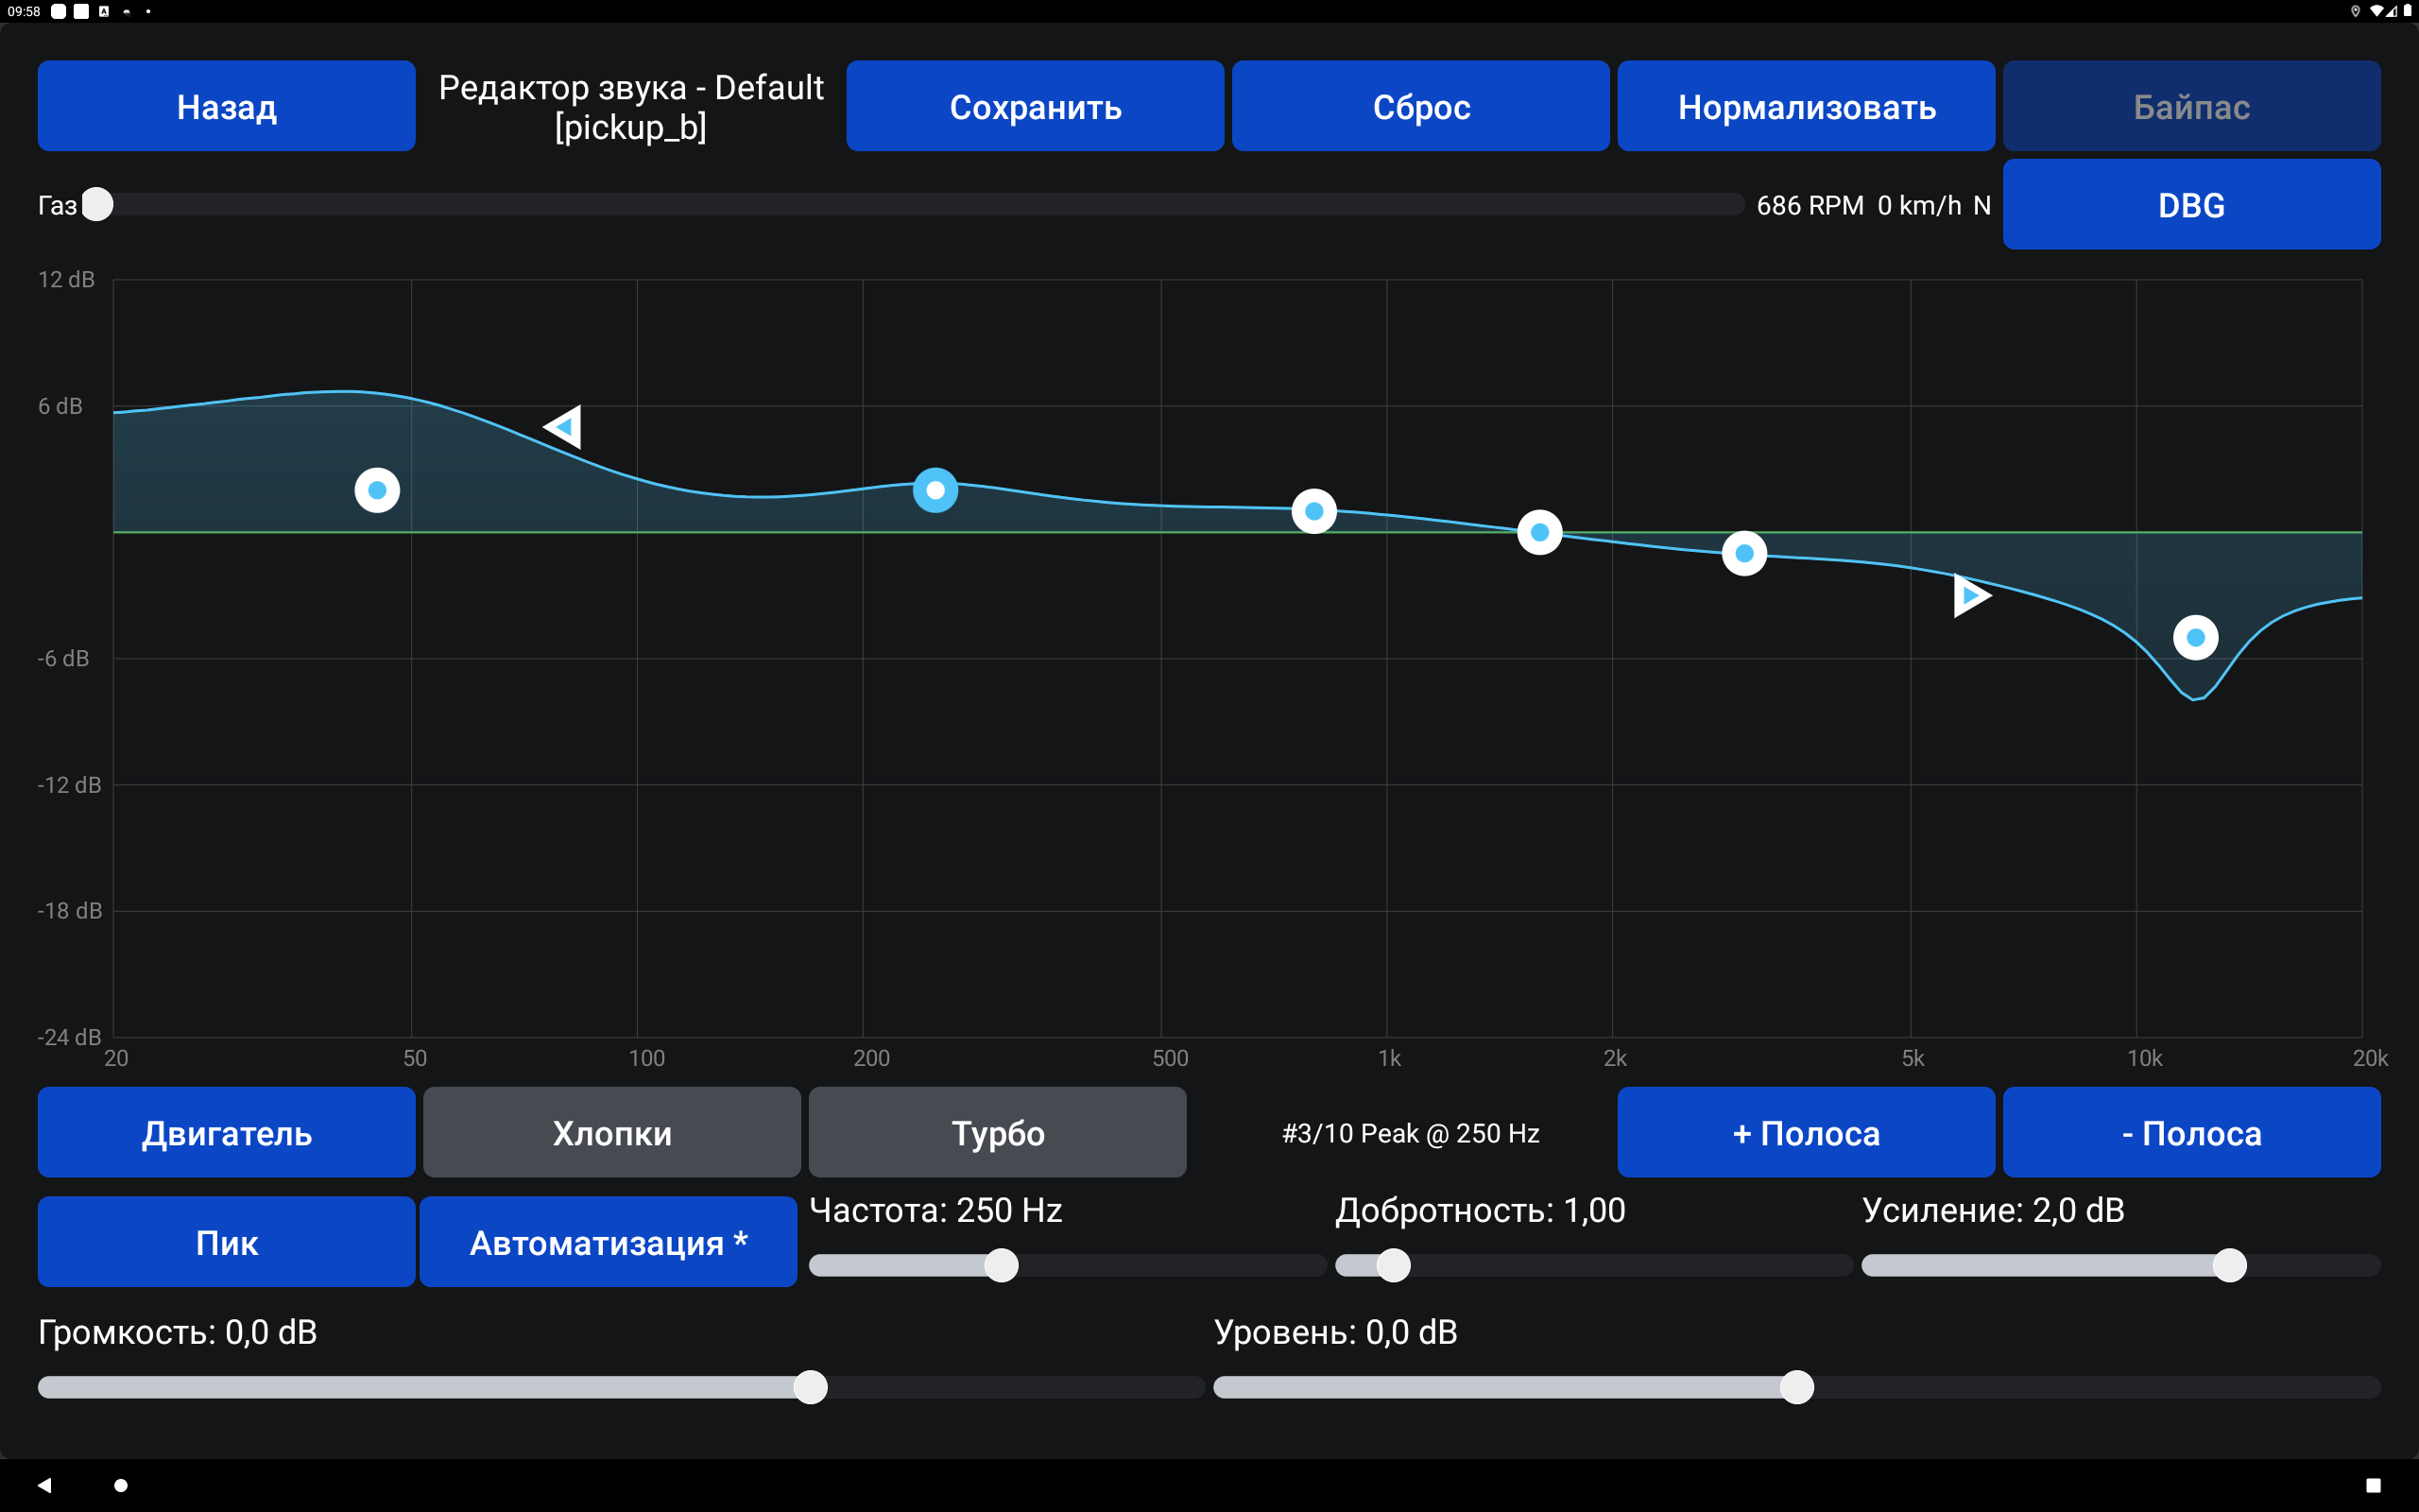Toggle Автоматизация for this band
Screen dimensions: 2419x1512
coord(608,1242)
